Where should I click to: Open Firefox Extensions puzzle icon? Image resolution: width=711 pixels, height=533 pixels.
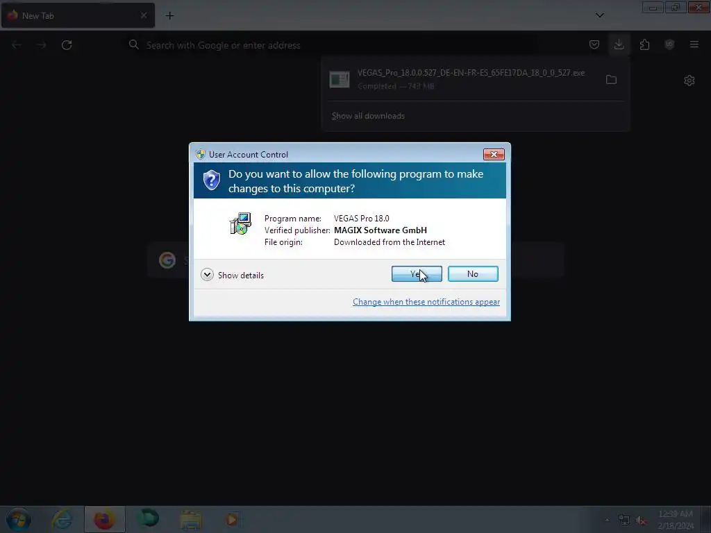[644, 44]
